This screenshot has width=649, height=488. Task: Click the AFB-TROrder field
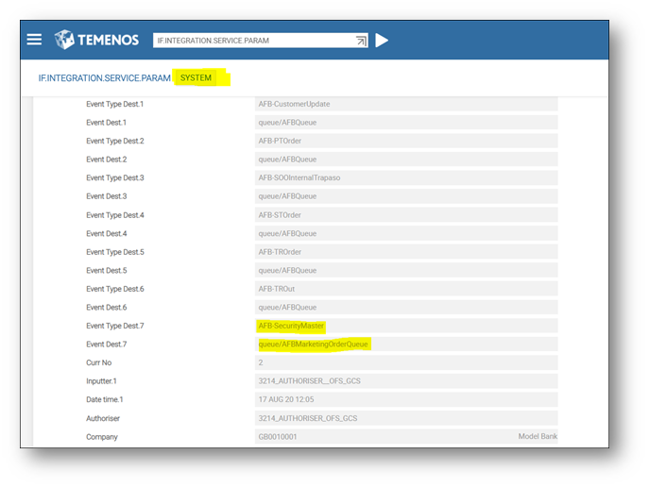(405, 252)
